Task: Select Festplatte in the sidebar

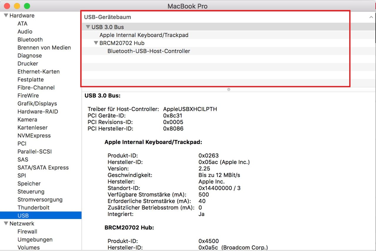Action: coord(31,79)
